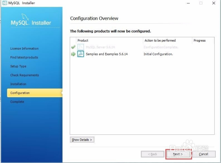Screen dimensions: 221x163
Task: Click the MySQL Installer title bar icon
Action: click(4, 3)
